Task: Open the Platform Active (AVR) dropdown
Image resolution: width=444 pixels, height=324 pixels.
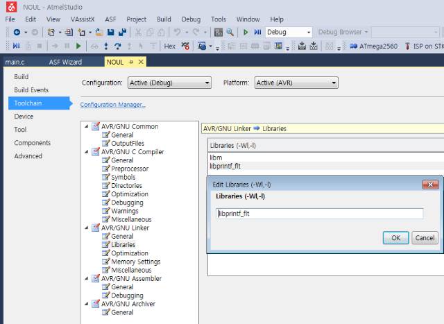Action: (x=296, y=83)
